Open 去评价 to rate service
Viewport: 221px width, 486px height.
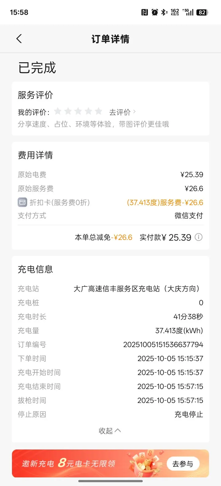[122, 112]
